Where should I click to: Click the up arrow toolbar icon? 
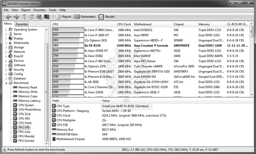coord(24,17)
